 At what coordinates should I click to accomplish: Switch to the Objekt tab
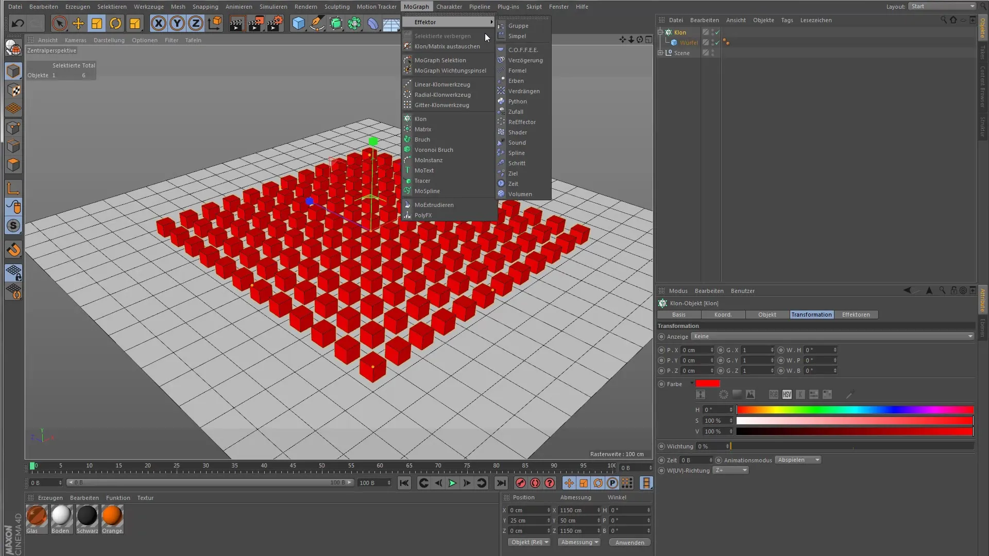point(767,315)
